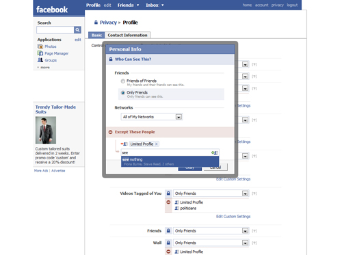
Task: Open the Groups icon
Action: (x=40, y=60)
